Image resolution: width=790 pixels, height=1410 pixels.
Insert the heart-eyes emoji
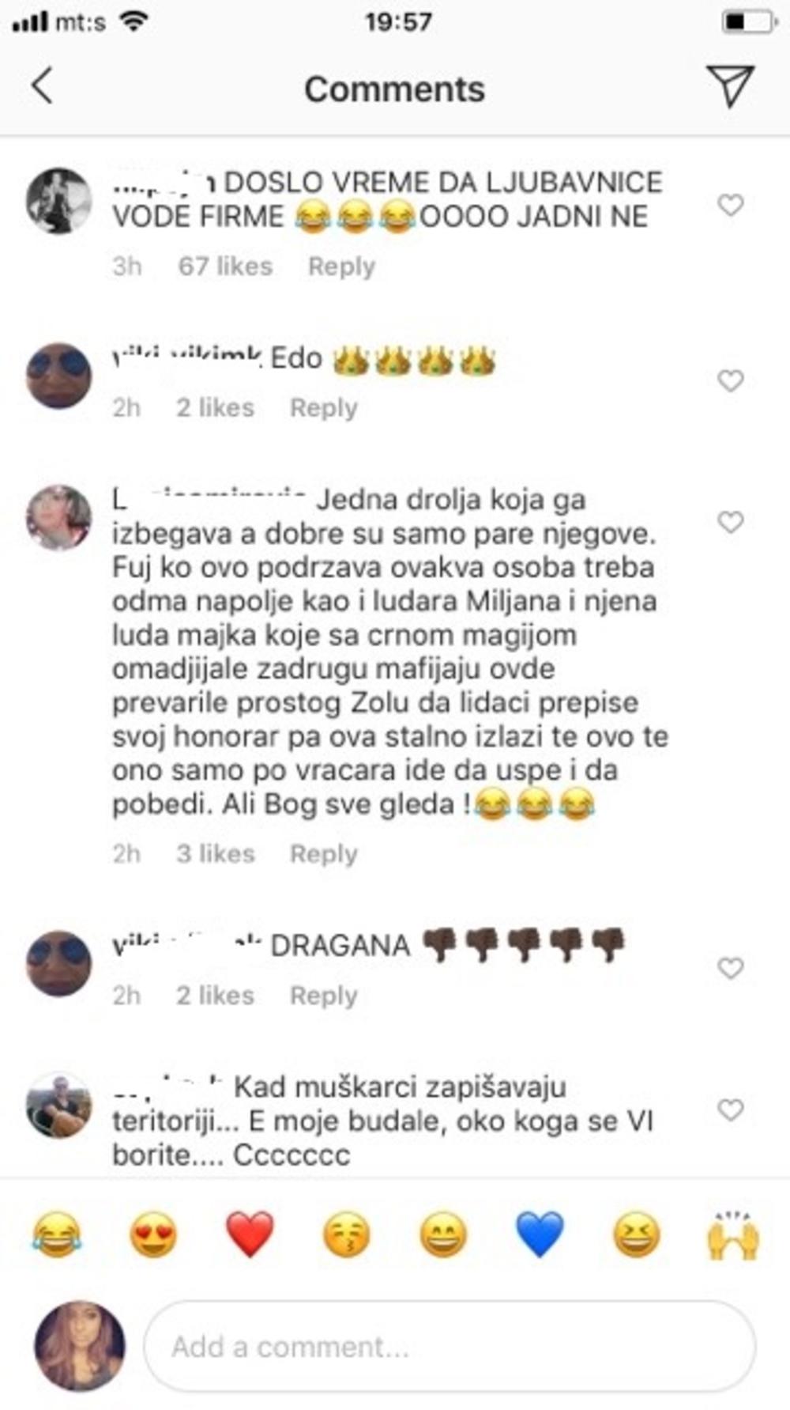[x=153, y=1234]
